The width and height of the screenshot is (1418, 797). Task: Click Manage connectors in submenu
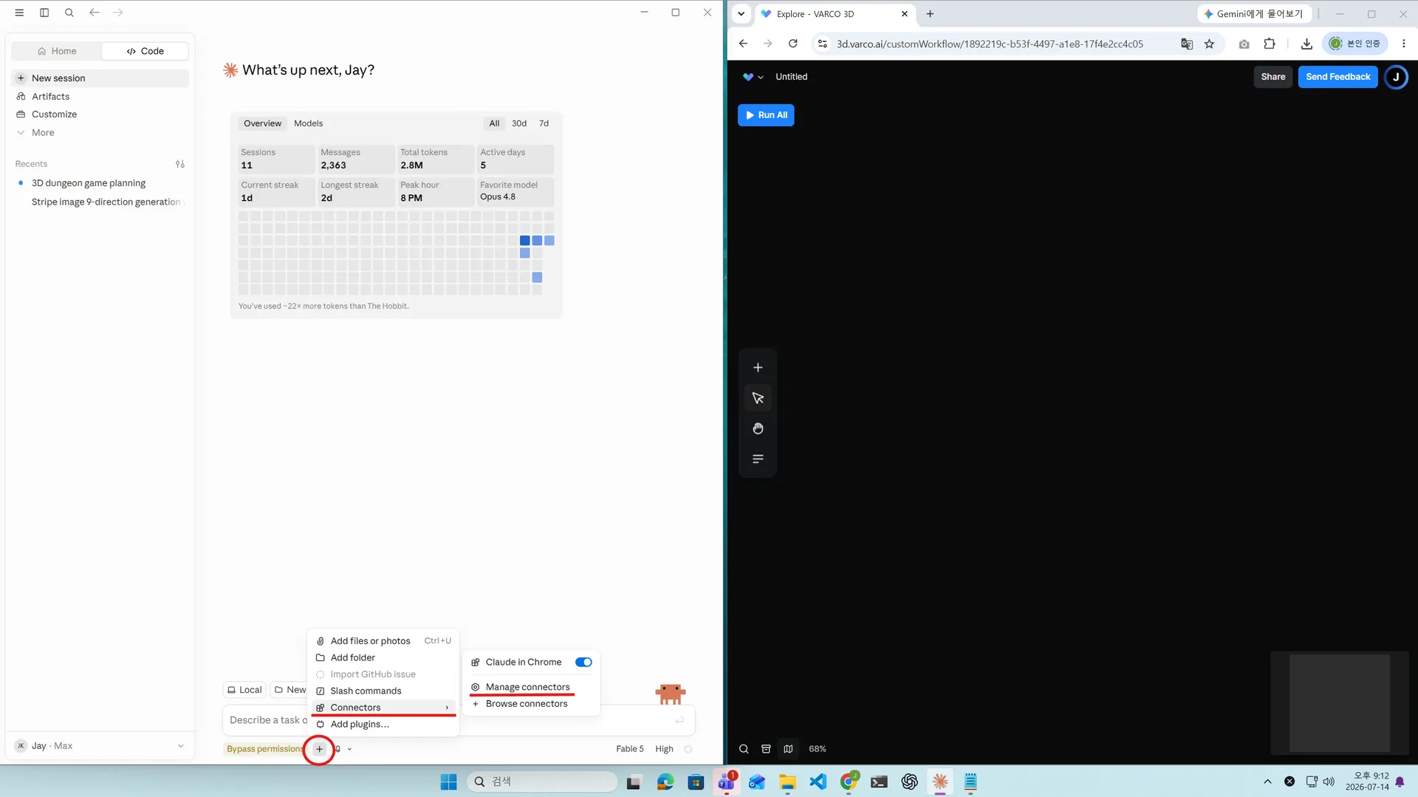click(531, 687)
